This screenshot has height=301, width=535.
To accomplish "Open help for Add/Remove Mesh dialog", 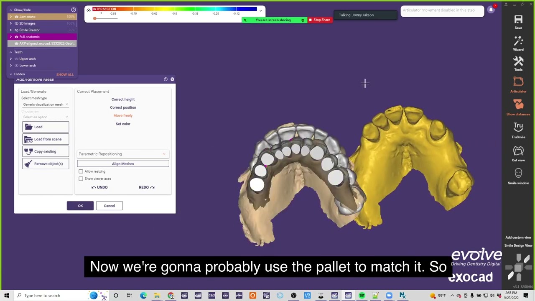I will tap(166, 79).
